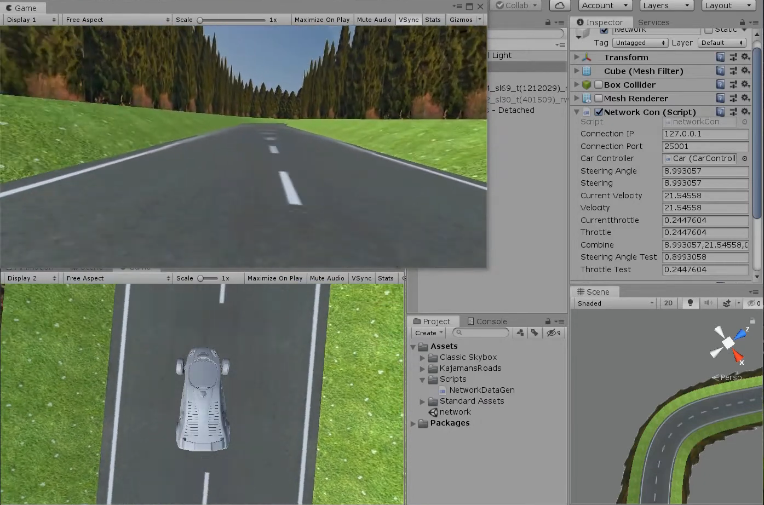Viewport: 764px width, 505px height.
Task: Toggle scene audio speaker icon
Action: tap(708, 303)
